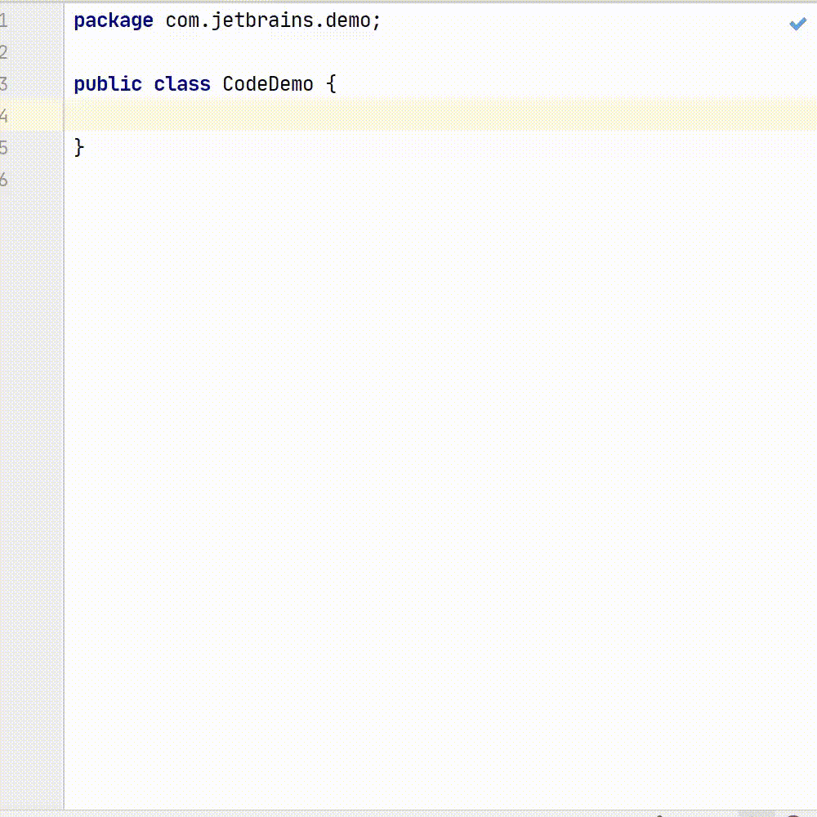
Task: Click the 'public' keyword
Action: (108, 84)
